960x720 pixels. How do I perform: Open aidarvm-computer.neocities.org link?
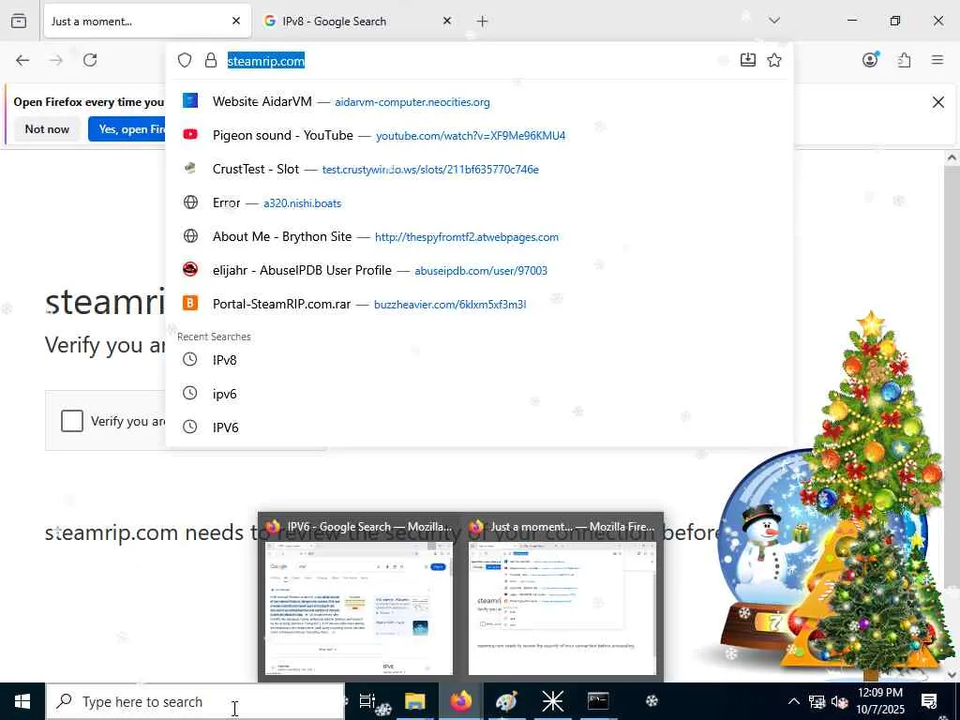(x=412, y=102)
